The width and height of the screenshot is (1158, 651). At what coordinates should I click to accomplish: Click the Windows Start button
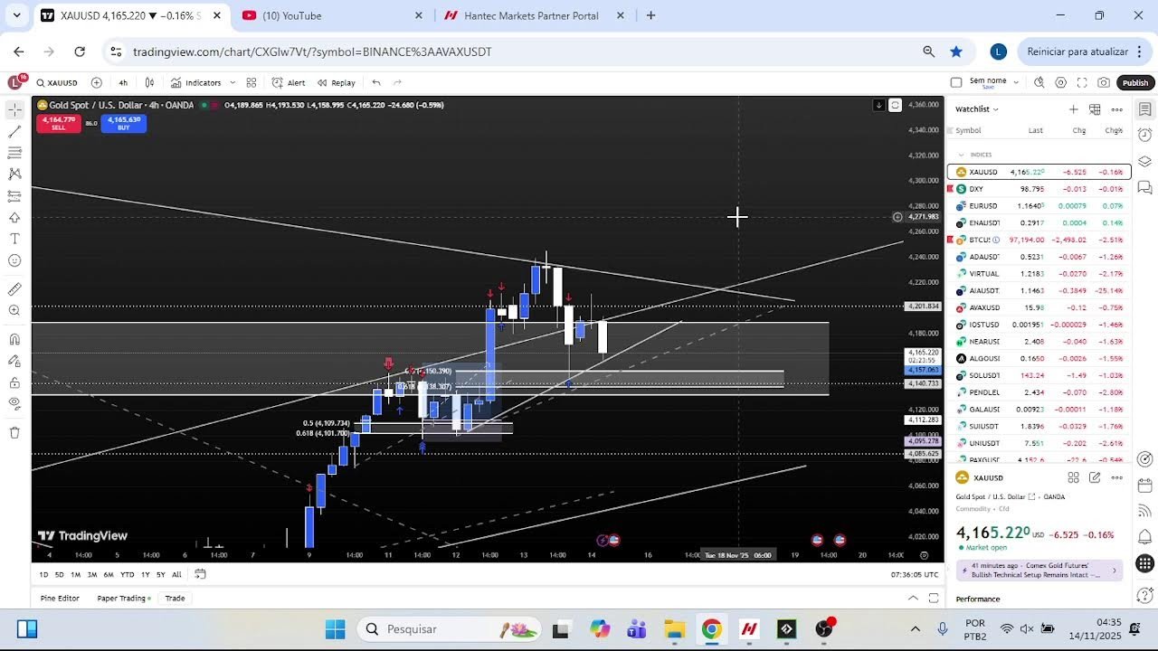point(335,629)
